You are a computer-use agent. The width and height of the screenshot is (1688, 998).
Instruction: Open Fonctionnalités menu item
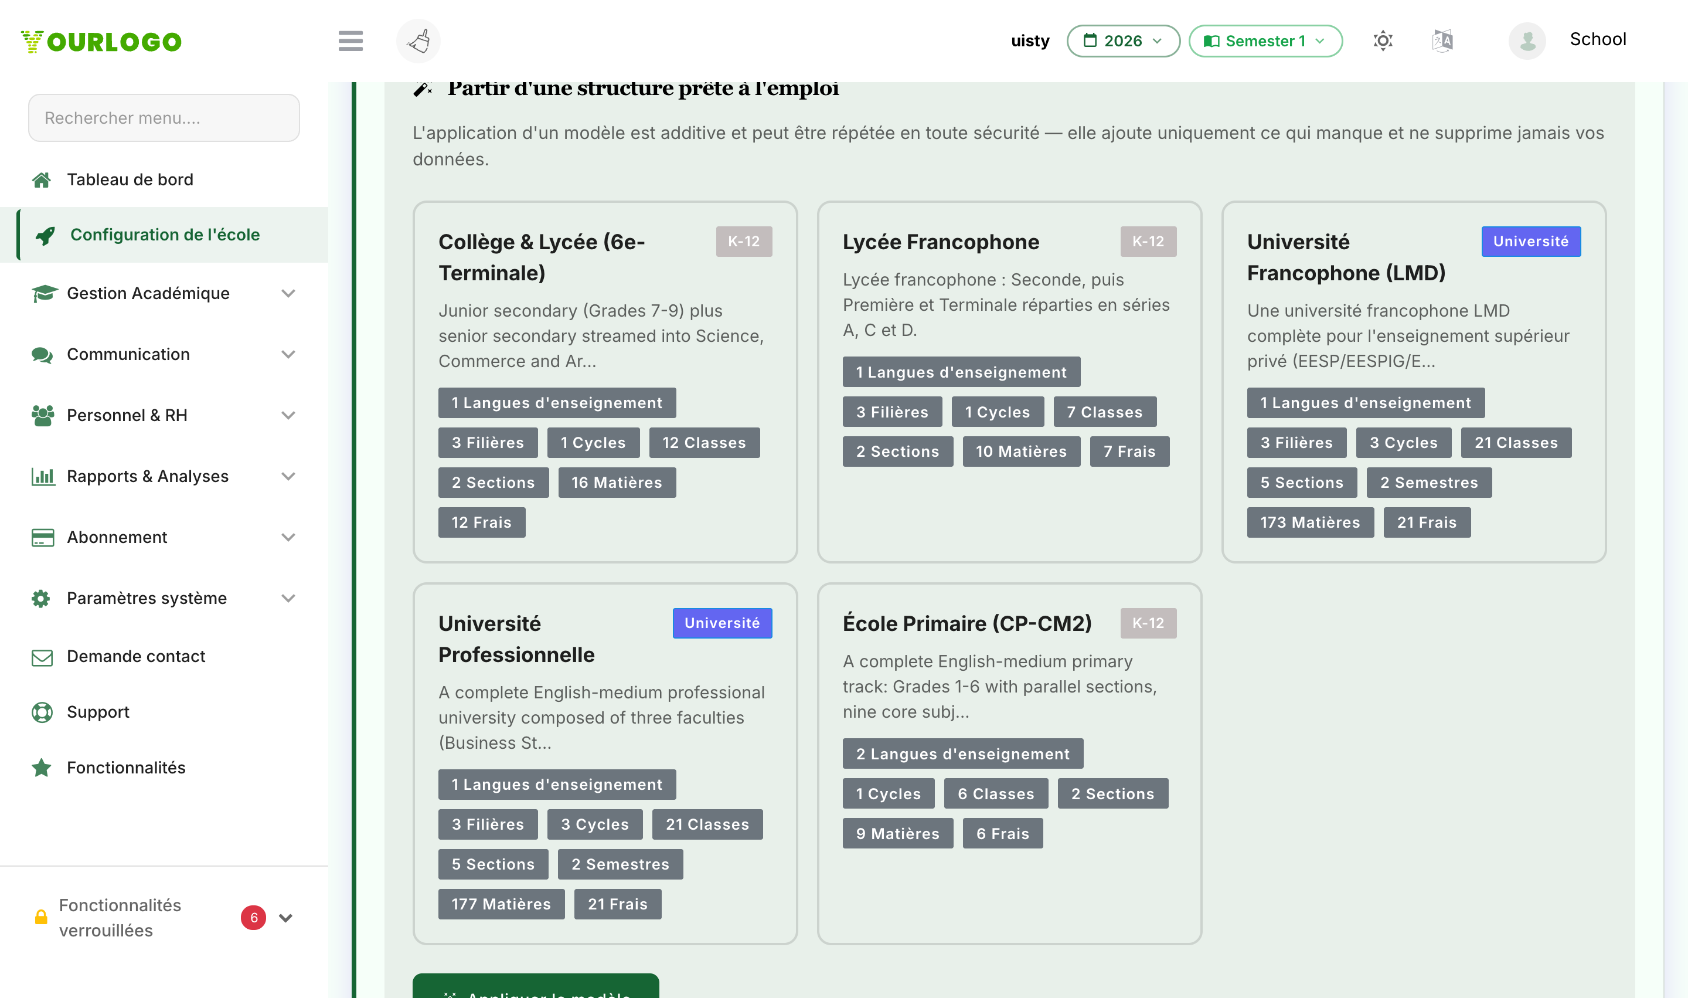(x=164, y=768)
